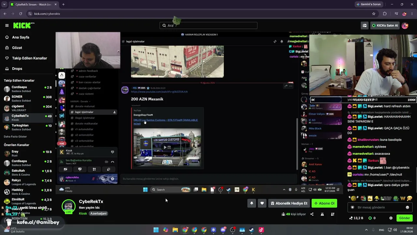This screenshot has width=417, height=235.
Task: Open Windows Start menu on taskbar
Action: coord(156,230)
